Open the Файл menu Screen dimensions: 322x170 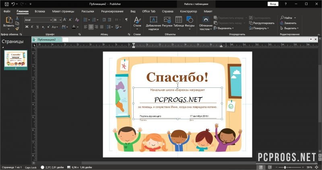[7, 11]
